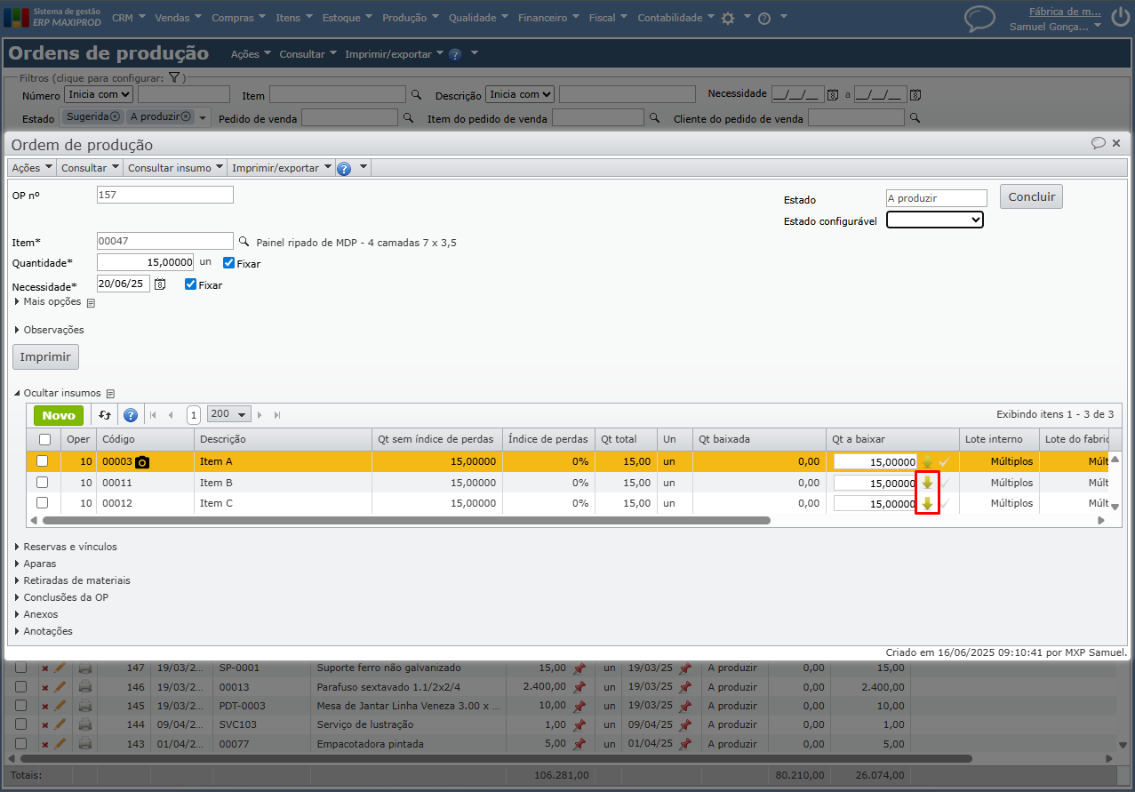Click the yellow down arrow for Item C
Screen dimensions: 1135x792
pos(927,504)
